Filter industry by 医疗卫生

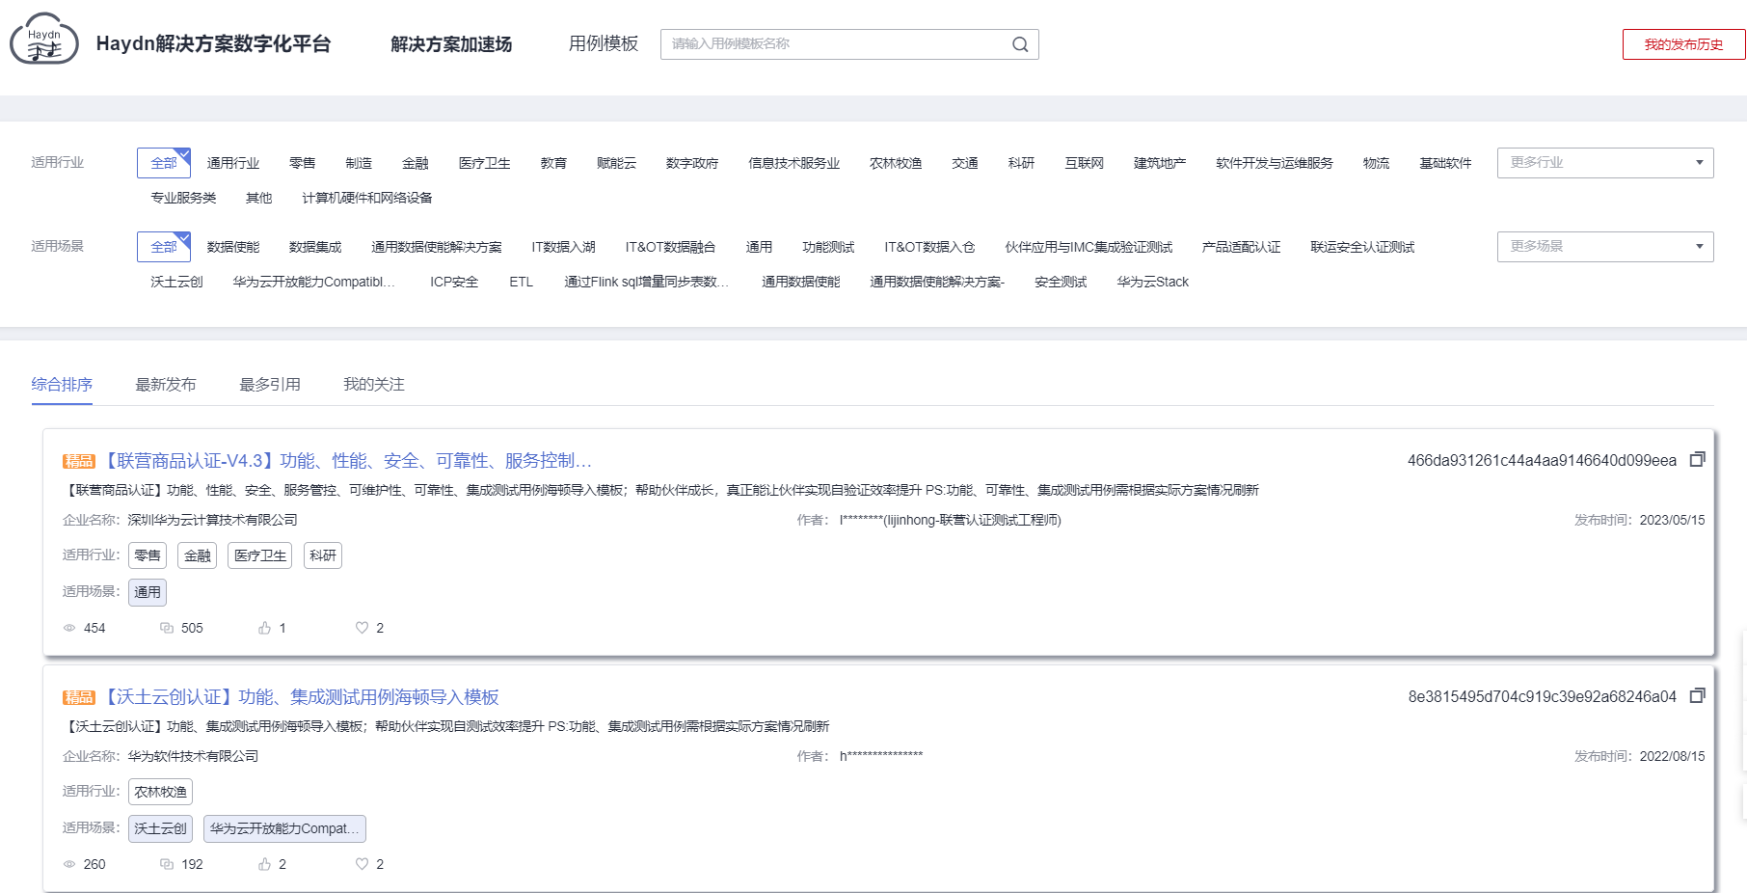coord(485,163)
